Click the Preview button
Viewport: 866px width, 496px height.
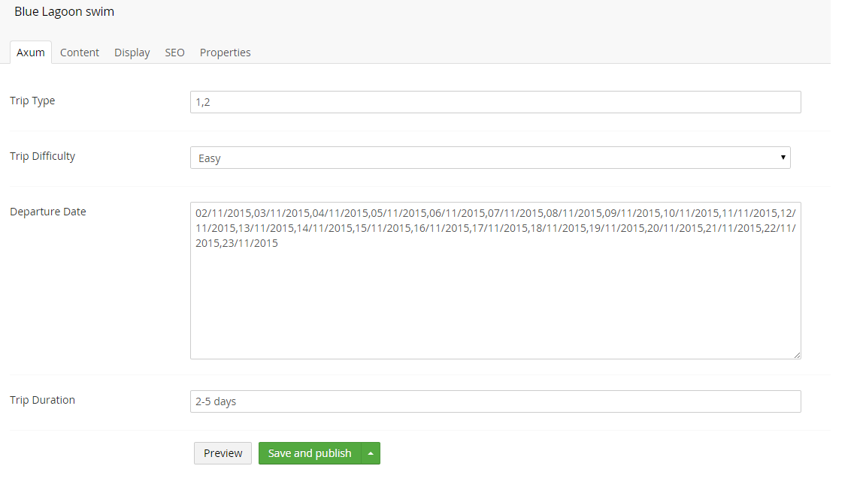coord(223,453)
